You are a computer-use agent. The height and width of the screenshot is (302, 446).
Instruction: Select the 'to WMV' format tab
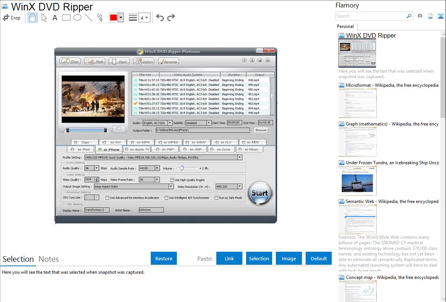pos(197,142)
